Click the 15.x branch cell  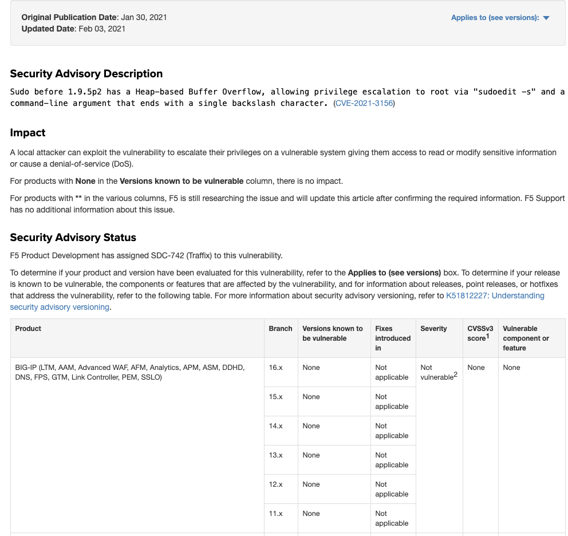click(x=281, y=401)
